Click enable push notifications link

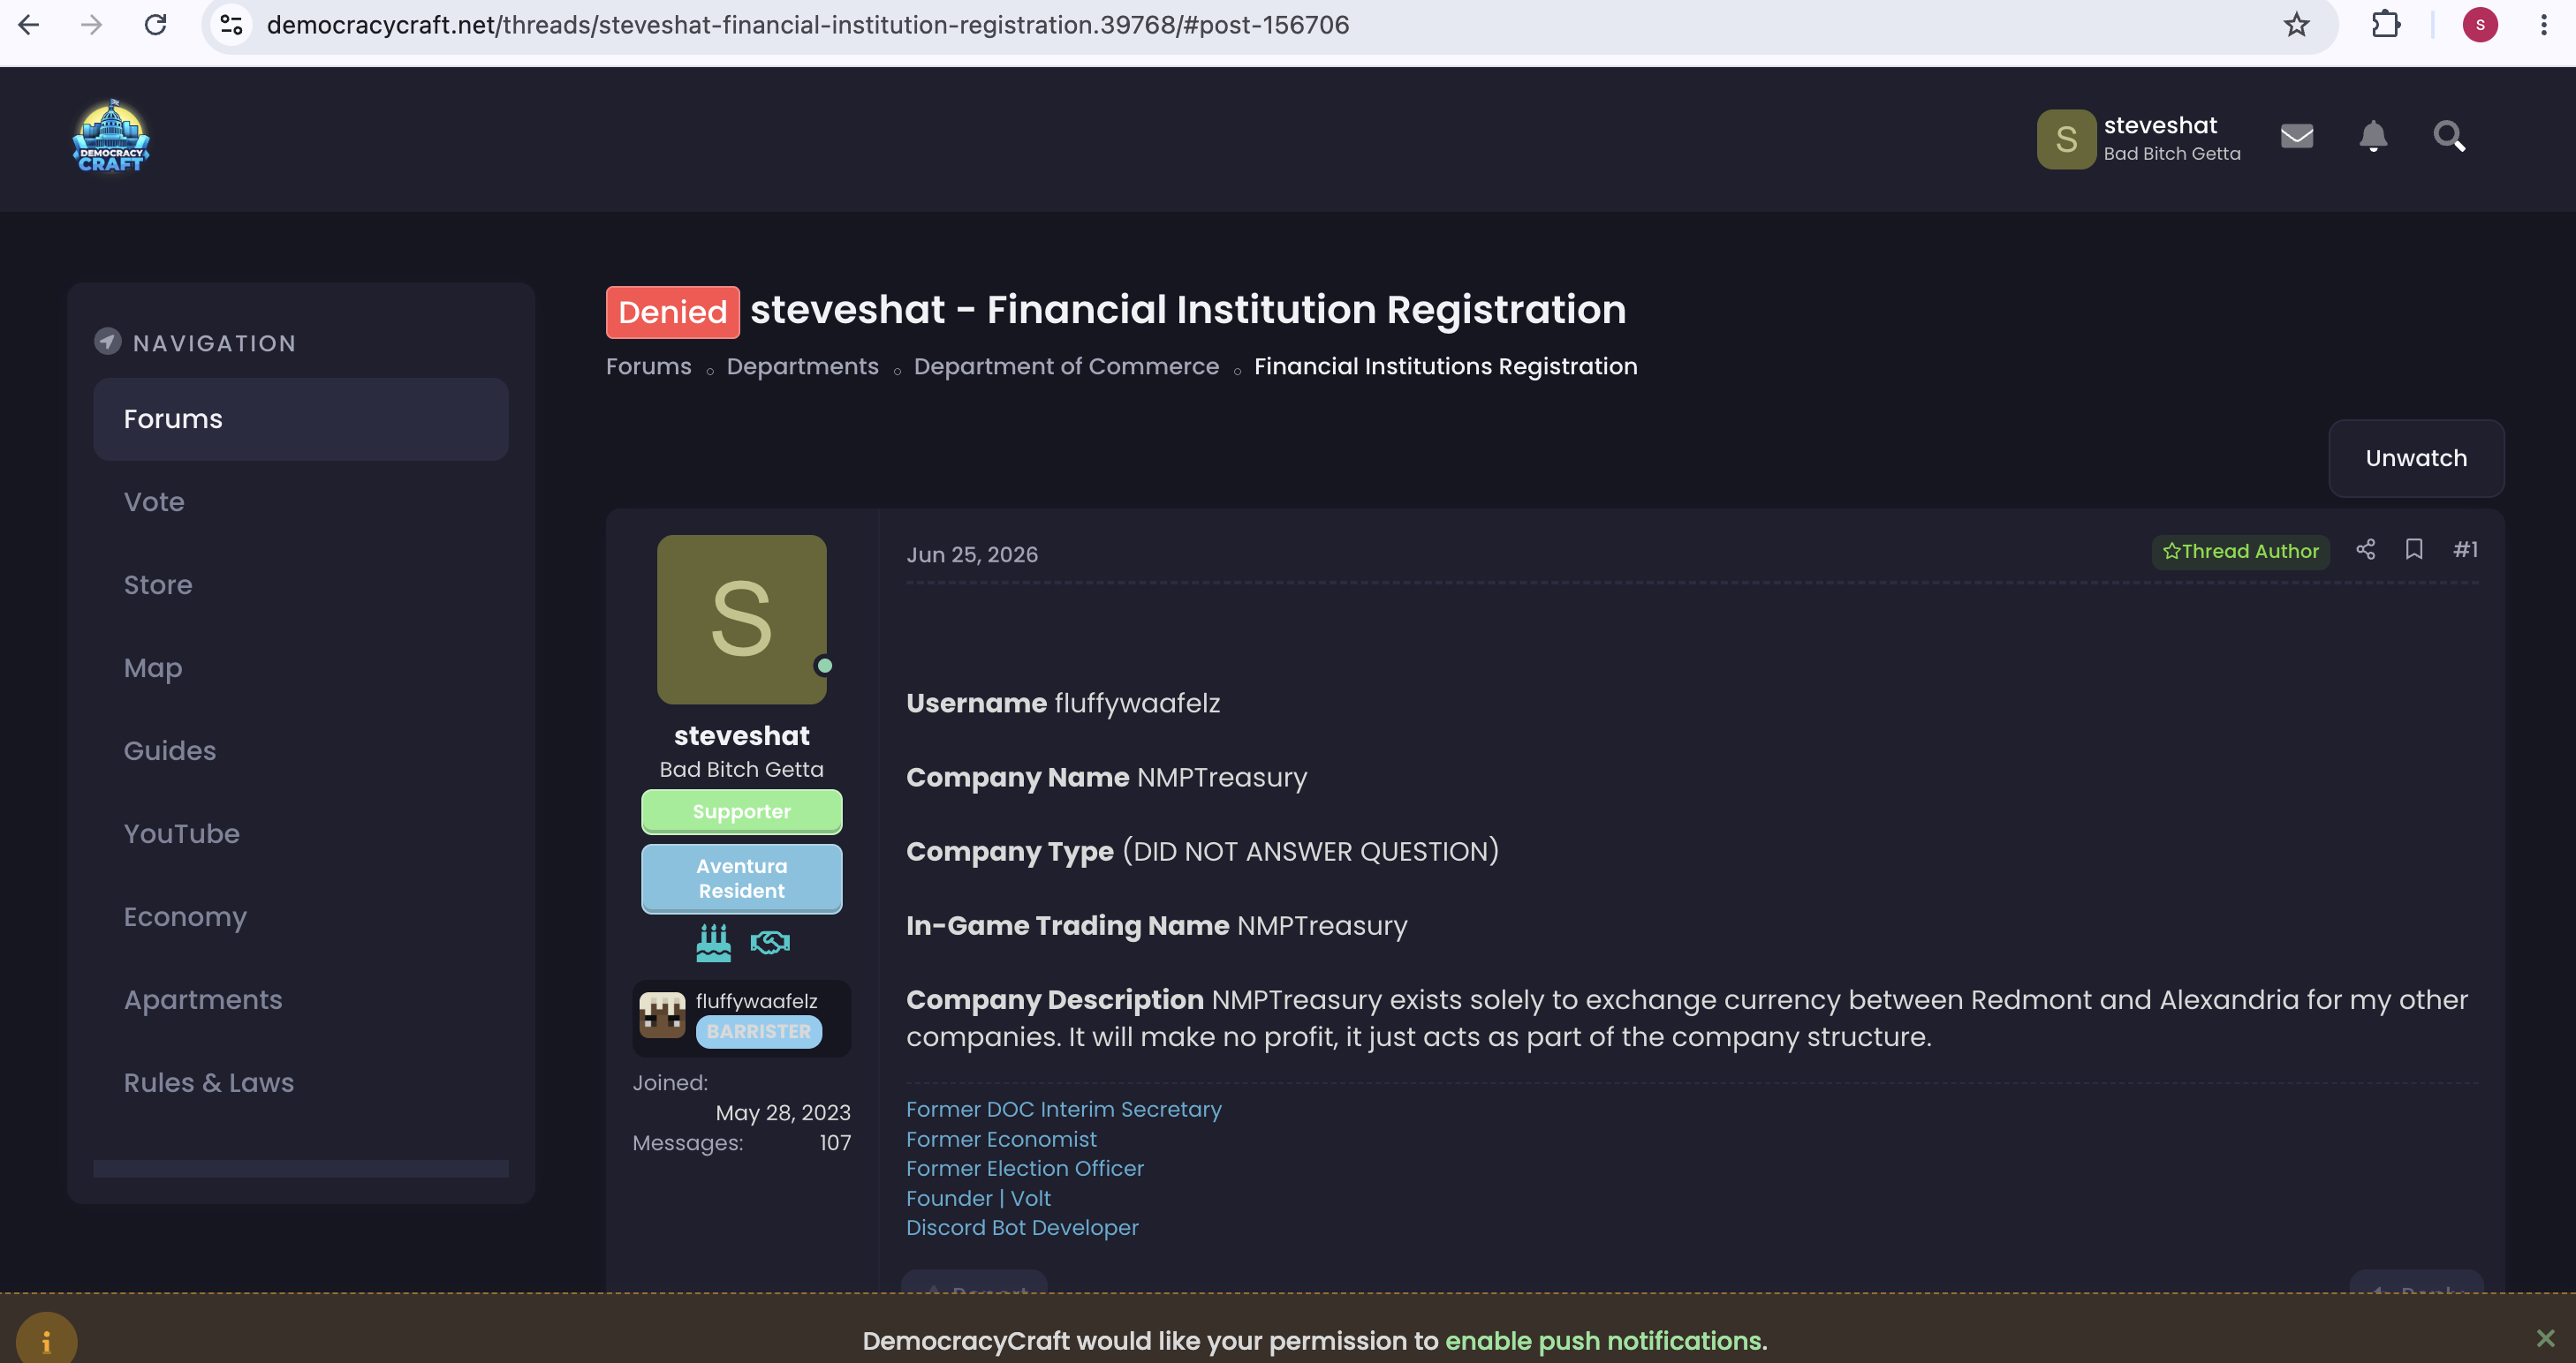click(1603, 1341)
